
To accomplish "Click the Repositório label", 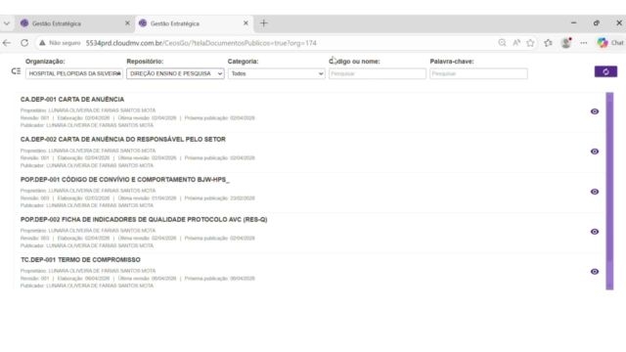I will (145, 62).
